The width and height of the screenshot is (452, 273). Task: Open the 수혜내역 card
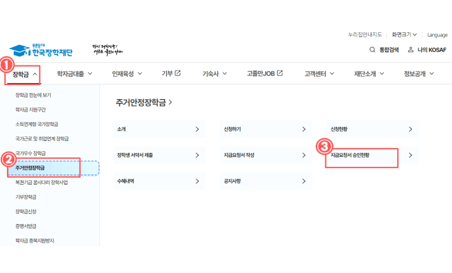(x=159, y=182)
